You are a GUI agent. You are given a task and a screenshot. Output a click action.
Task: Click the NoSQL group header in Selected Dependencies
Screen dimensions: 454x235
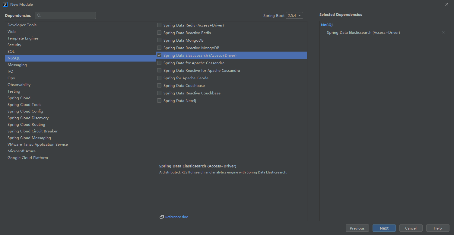click(x=327, y=25)
